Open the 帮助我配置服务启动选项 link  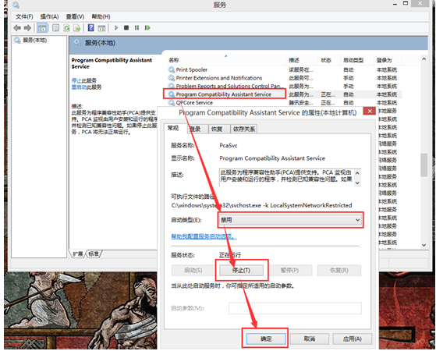(204, 236)
